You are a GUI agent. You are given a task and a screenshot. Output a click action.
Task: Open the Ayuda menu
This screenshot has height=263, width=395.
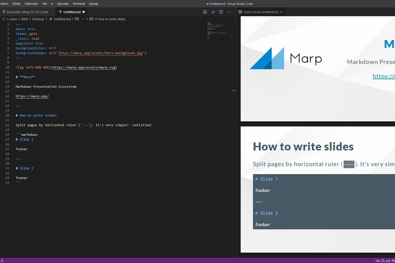(x=94, y=4)
